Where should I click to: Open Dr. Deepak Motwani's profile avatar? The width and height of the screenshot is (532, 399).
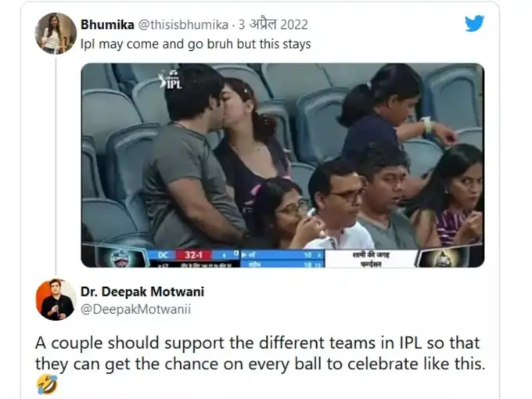click(56, 300)
